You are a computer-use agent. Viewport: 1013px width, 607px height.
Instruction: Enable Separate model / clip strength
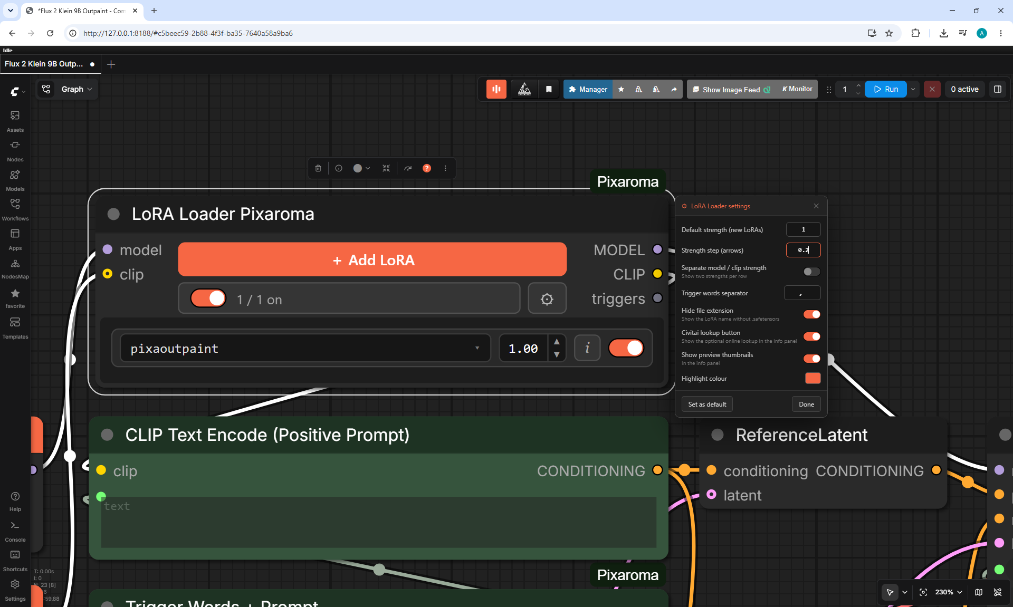pyautogui.click(x=811, y=272)
